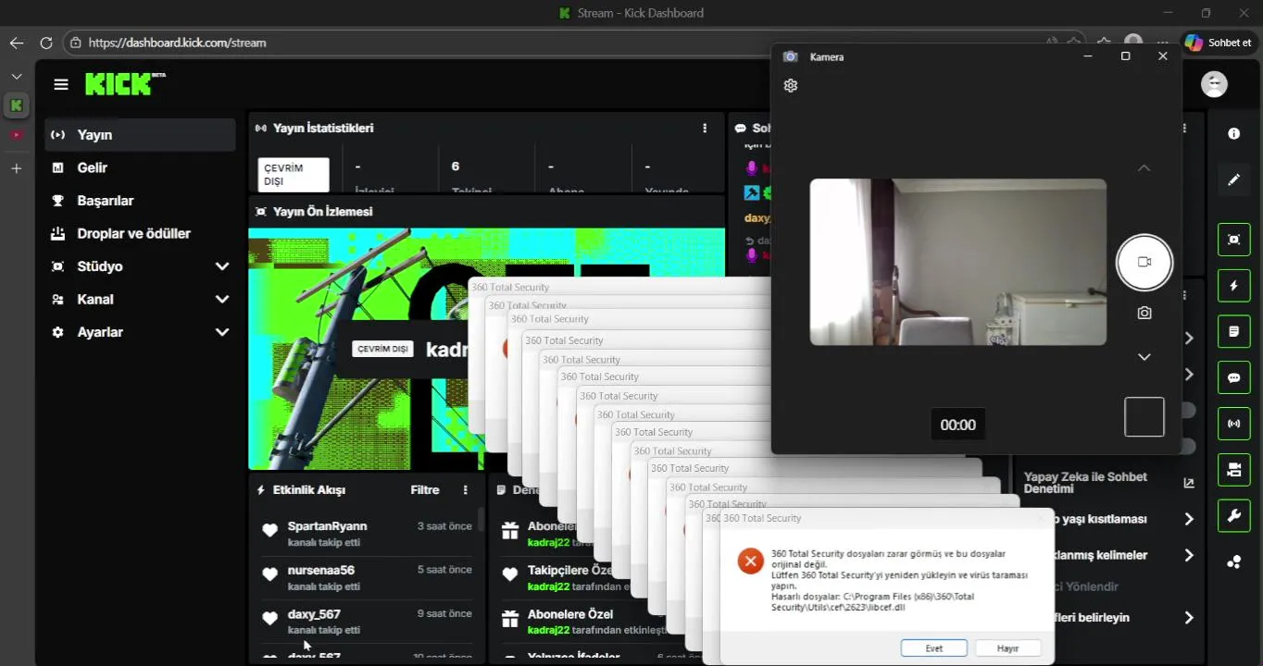Open Ayarlar section
1263x666 pixels.
tap(140, 332)
